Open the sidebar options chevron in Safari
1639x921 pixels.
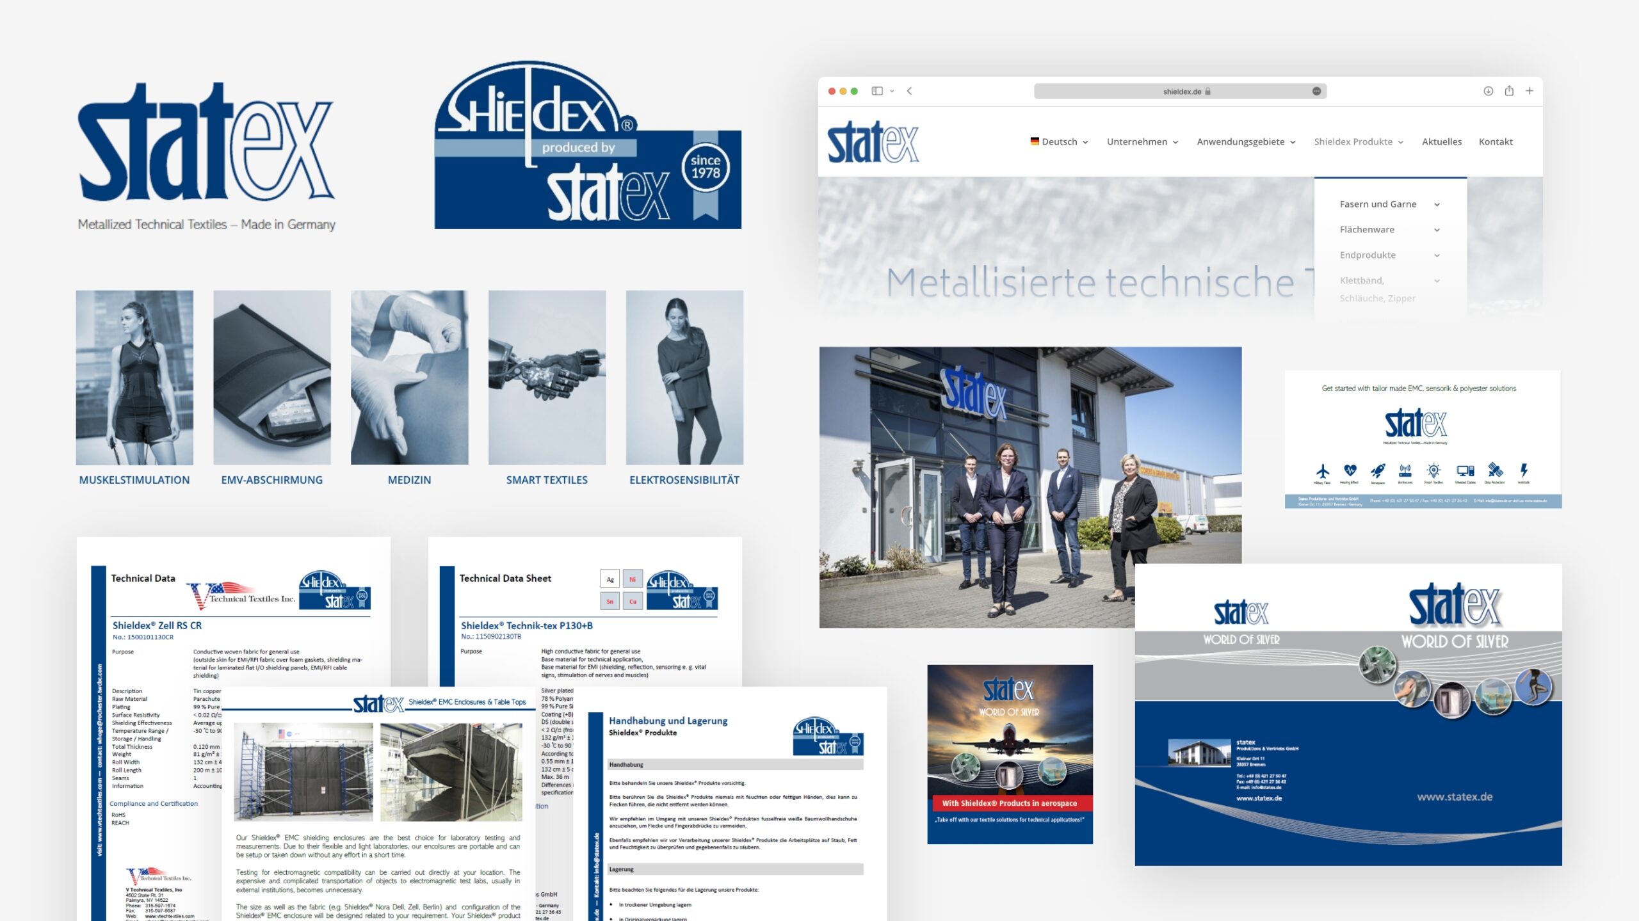tap(891, 91)
